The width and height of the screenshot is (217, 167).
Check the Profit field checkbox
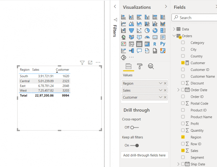pos(183,123)
